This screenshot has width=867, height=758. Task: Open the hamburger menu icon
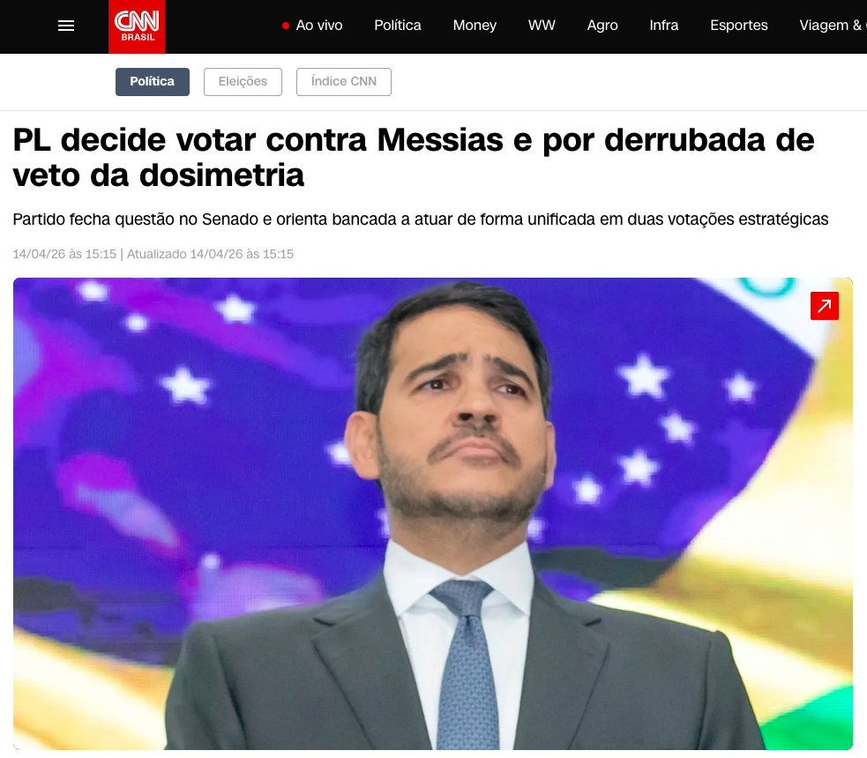66,26
